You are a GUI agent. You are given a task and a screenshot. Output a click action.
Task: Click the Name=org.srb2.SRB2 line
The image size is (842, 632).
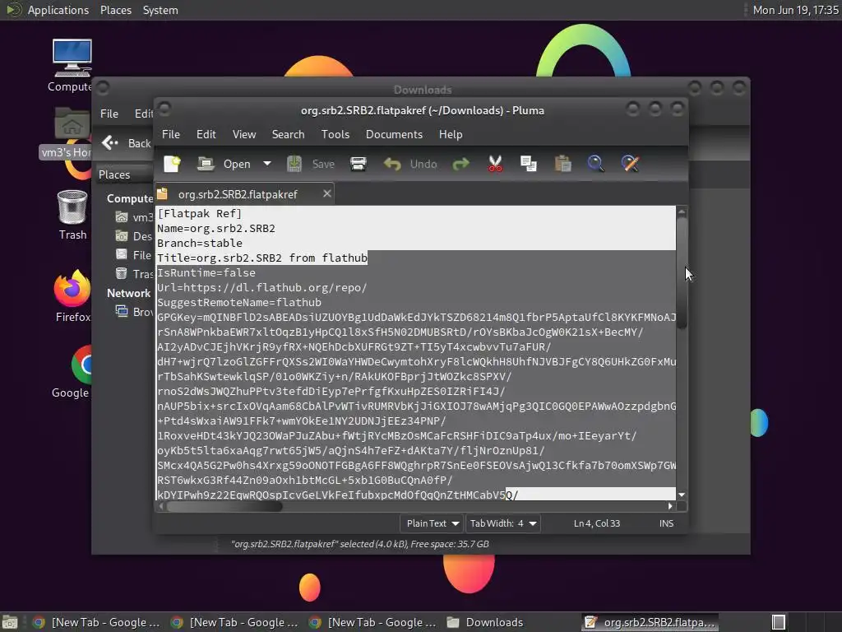(x=216, y=229)
